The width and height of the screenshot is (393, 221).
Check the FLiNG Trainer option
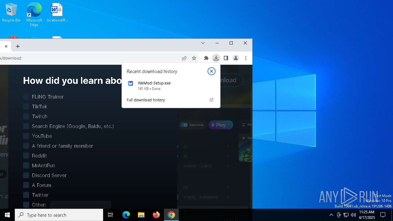26,97
